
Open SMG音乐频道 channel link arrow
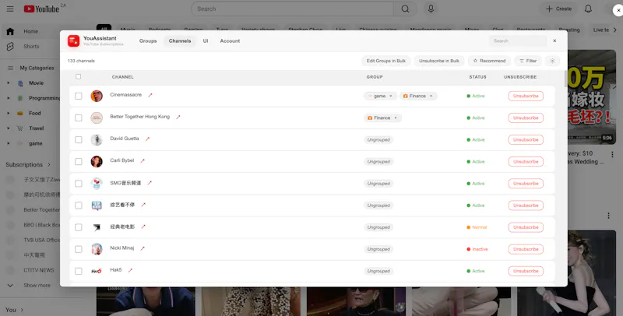pos(150,183)
